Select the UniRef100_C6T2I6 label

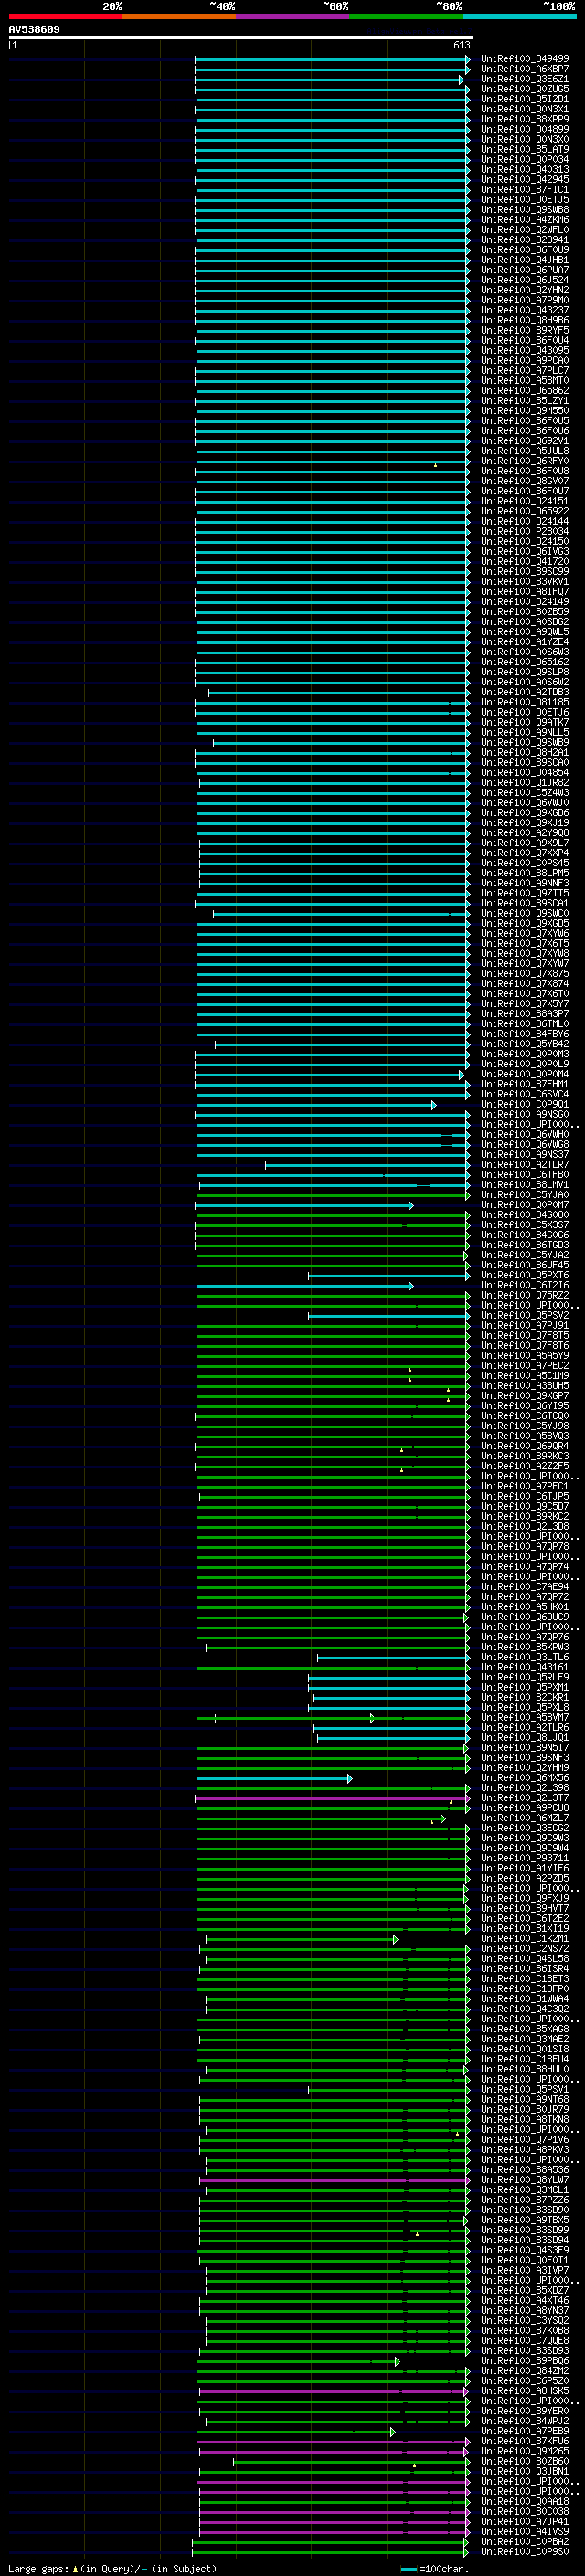525,1285
